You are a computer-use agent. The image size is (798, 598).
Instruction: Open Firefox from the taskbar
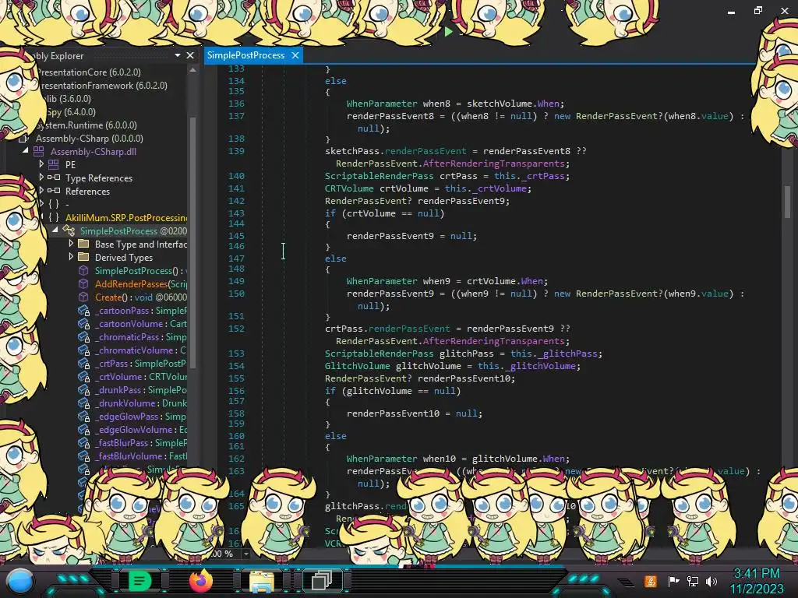200,581
